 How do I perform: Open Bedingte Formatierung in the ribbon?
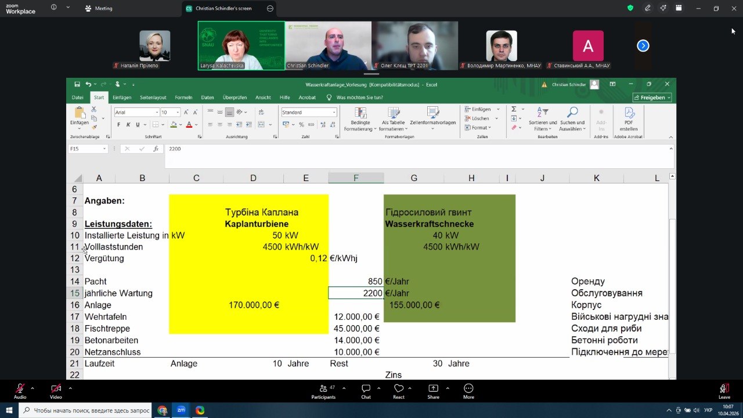[x=360, y=113]
